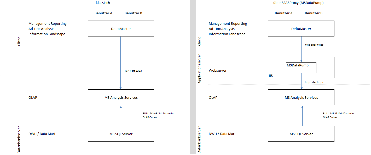Select the MS SQL Server box in SSASProxy diagram
This screenshot has width=371, height=155.
pyautogui.click(x=301, y=134)
